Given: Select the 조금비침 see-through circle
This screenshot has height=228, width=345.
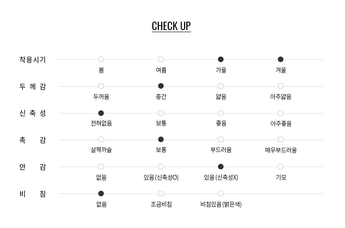Looking at the screenshot, I should (161, 194).
